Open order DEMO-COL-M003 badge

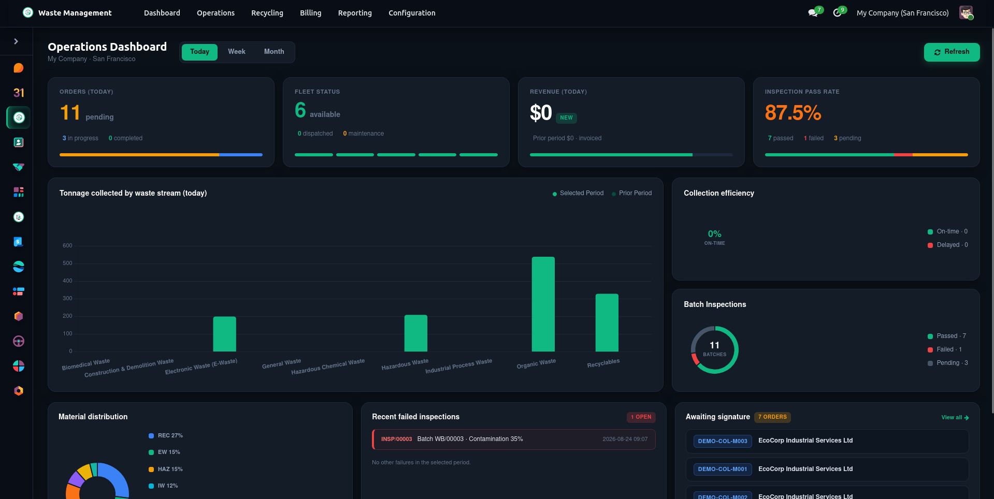tap(723, 441)
